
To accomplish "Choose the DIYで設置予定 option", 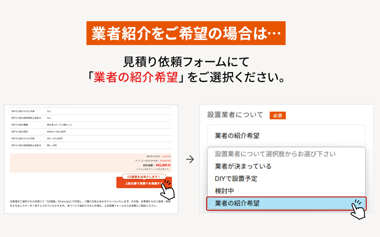I will (x=236, y=179).
